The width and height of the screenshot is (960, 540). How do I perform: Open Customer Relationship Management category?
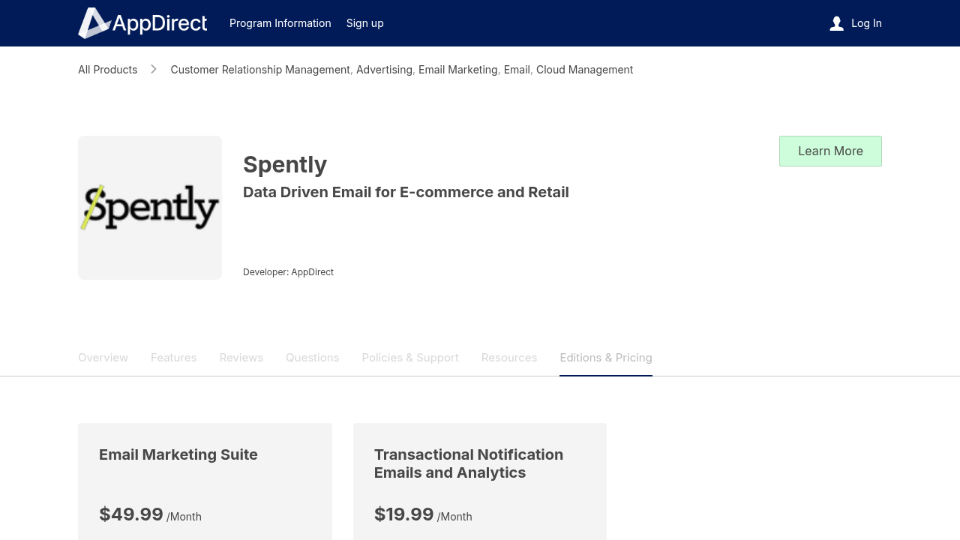coord(260,70)
